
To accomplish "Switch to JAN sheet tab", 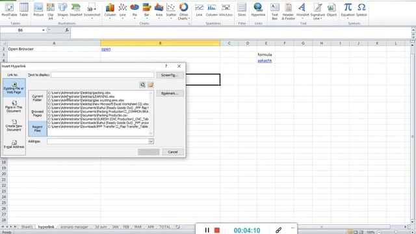I will click(116, 227).
